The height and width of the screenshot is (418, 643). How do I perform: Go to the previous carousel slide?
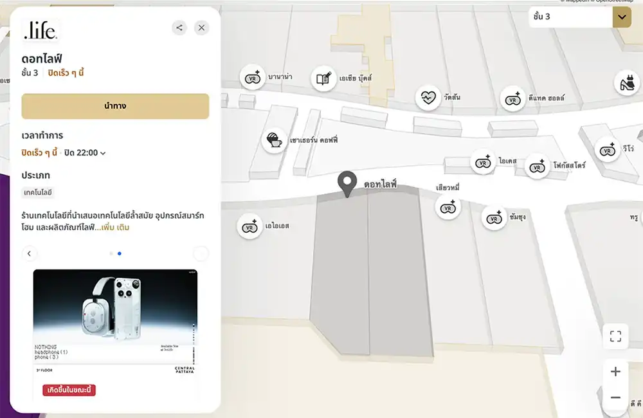tap(29, 253)
